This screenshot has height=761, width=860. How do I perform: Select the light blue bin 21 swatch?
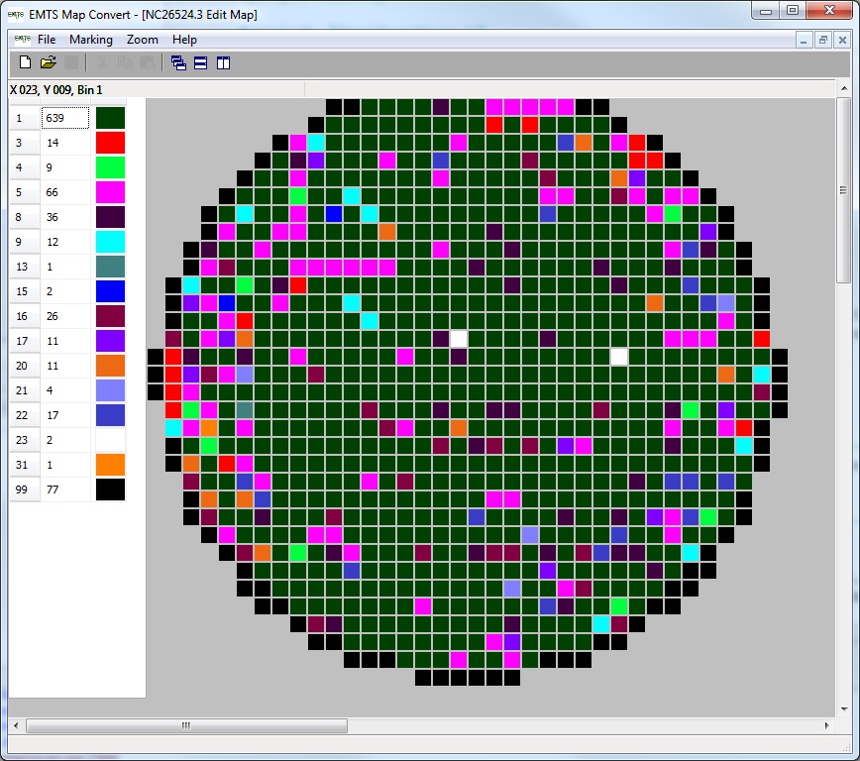point(110,390)
